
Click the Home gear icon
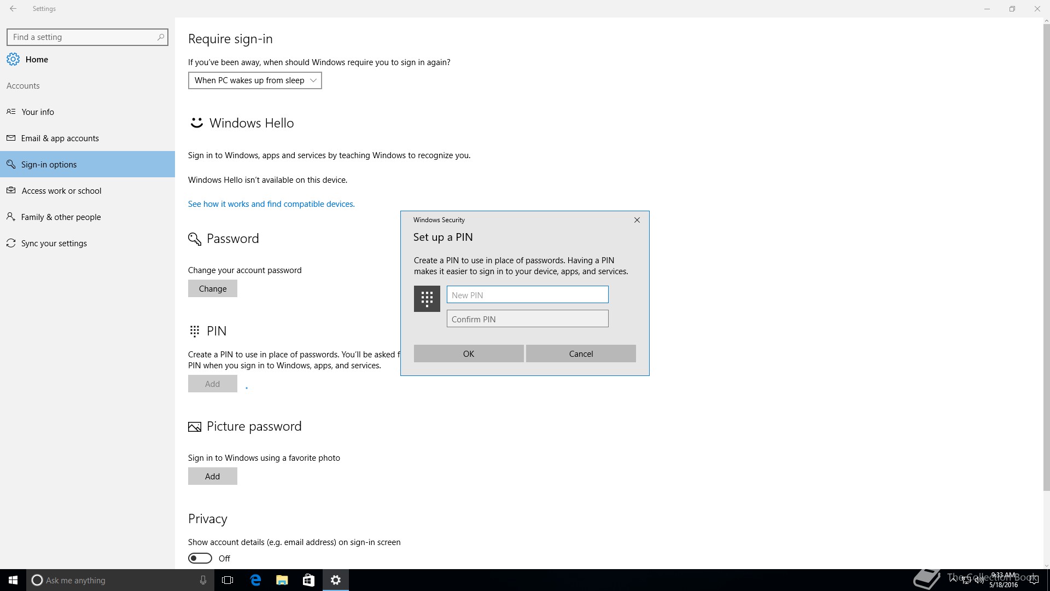pos(13,59)
